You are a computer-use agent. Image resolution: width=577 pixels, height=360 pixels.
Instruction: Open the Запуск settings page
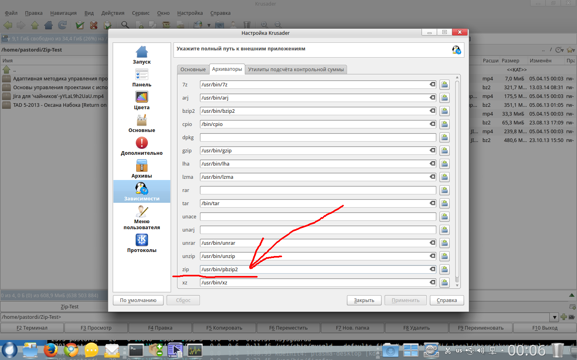click(142, 55)
